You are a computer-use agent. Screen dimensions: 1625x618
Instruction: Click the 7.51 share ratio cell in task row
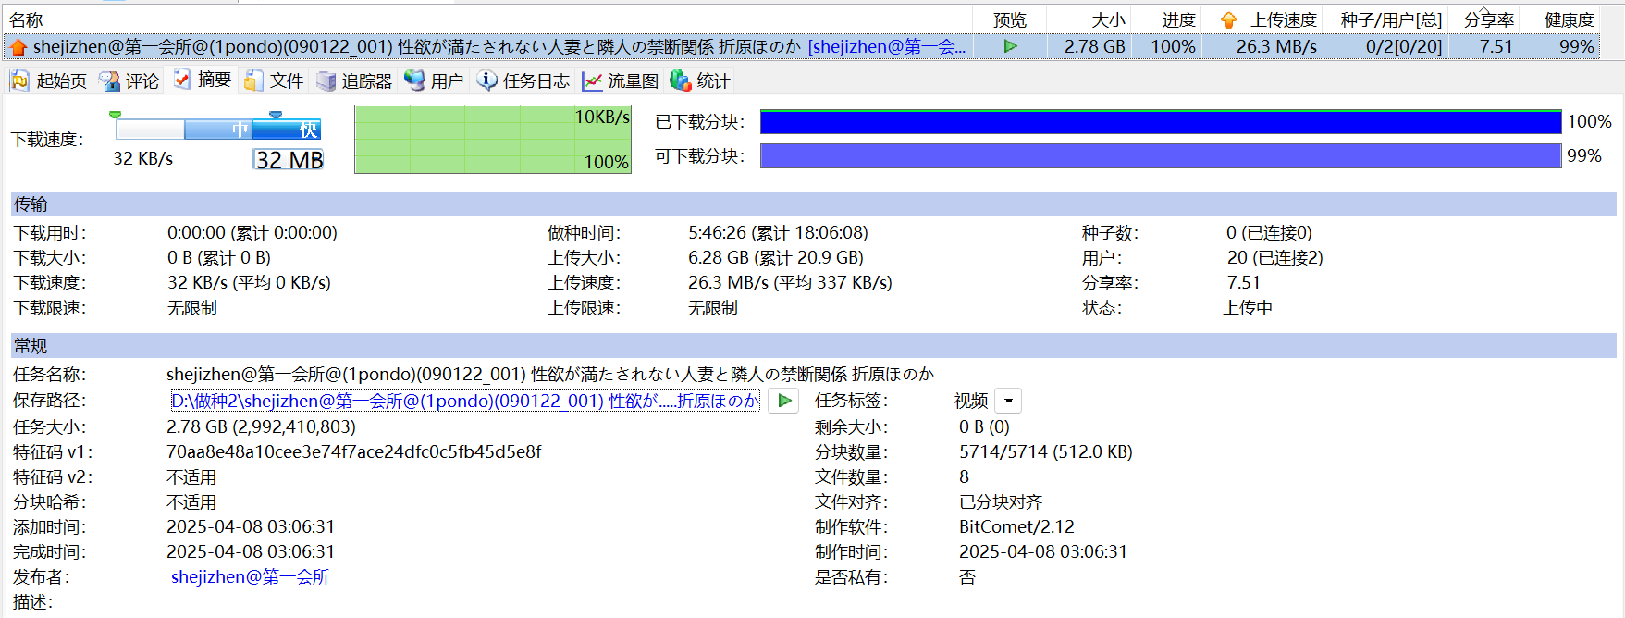click(x=1496, y=46)
